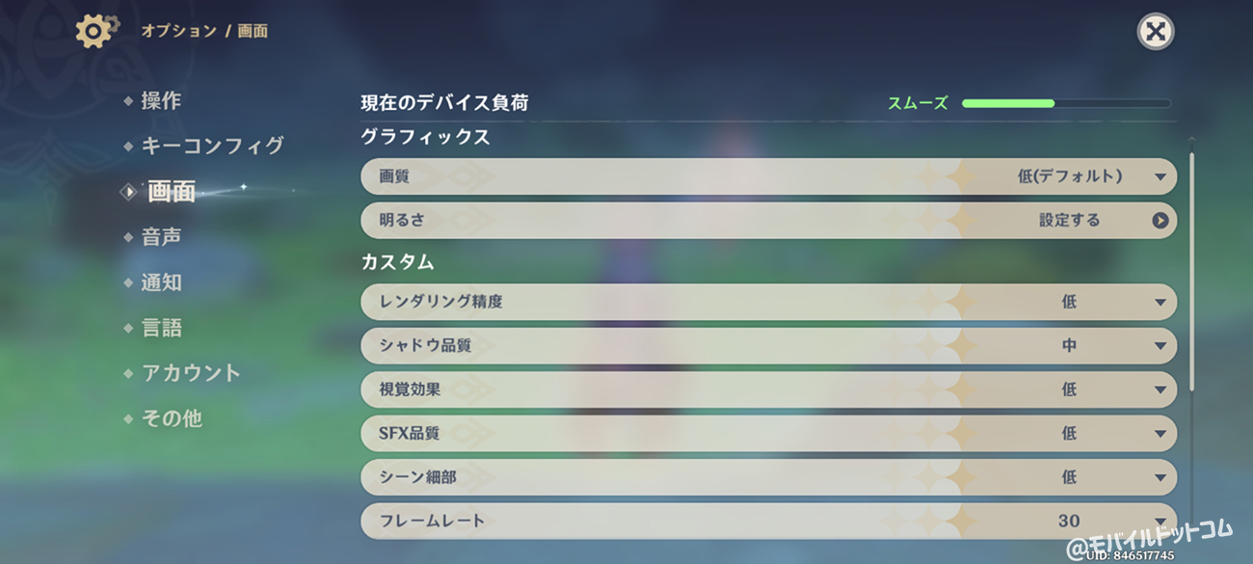Expand the シャドウ品質 dropdown set to 中
This screenshot has height=564, width=1253.
[x=768, y=345]
